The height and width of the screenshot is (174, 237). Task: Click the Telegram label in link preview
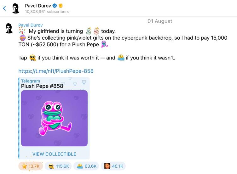pyautogui.click(x=31, y=81)
